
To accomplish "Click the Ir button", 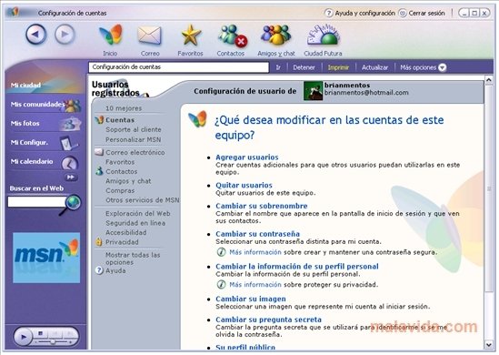I will [x=278, y=67].
